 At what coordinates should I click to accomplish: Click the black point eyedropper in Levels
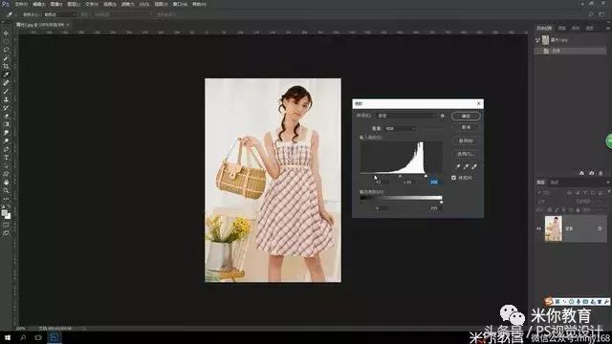[458, 166]
